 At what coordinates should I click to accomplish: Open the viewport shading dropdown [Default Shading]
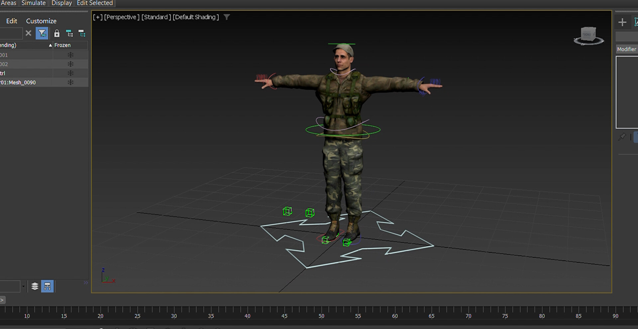(195, 17)
